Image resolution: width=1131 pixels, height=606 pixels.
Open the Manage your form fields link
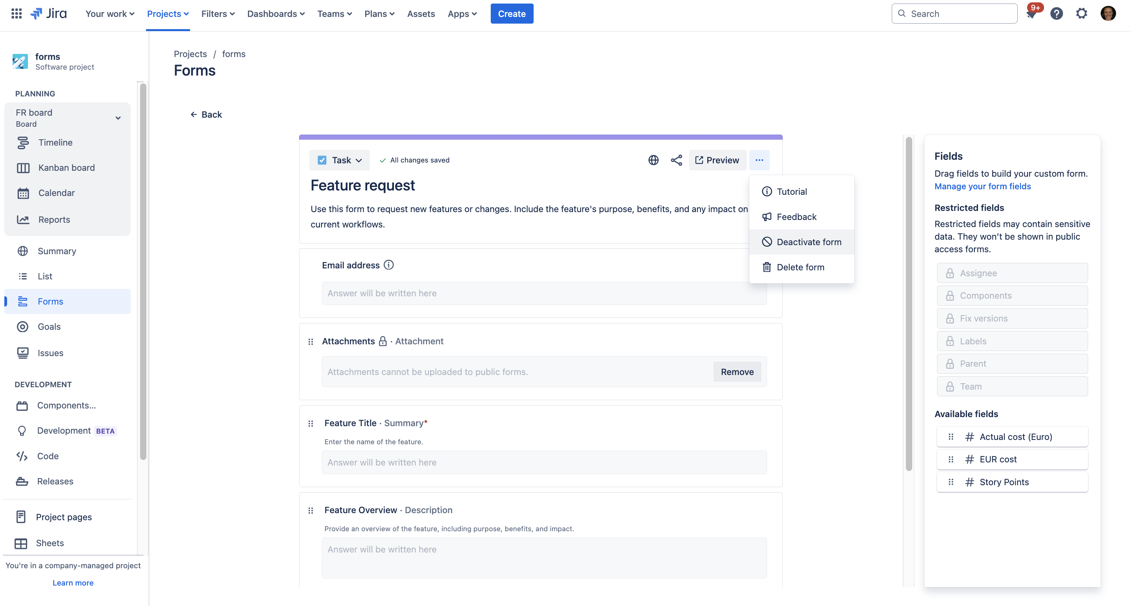983,186
